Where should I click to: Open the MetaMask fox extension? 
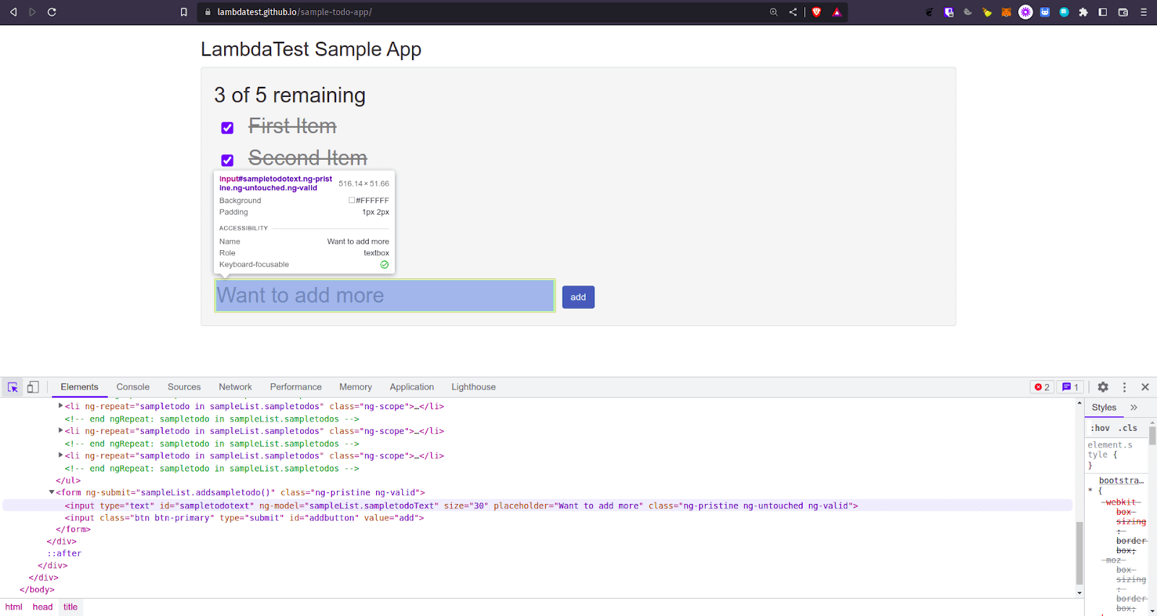pos(1006,12)
